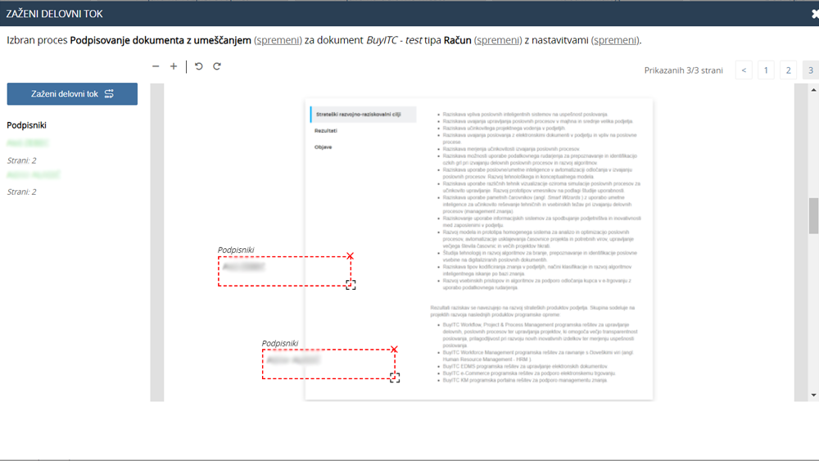The image size is (819, 461).
Task: Remove lower signature box with red X
Action: coord(394,350)
